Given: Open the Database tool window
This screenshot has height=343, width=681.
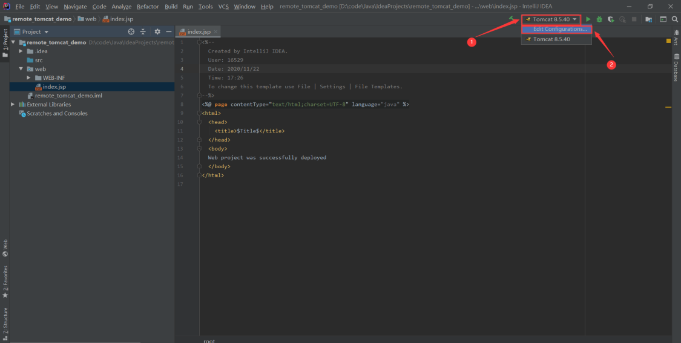Looking at the screenshot, I should 676,67.
